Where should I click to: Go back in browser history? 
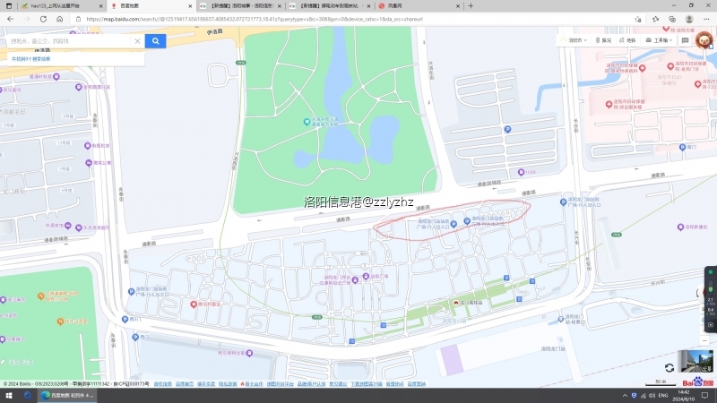tap(10, 19)
